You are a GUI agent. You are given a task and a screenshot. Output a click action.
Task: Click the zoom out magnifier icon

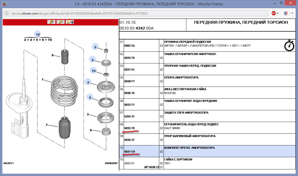[61, 22]
